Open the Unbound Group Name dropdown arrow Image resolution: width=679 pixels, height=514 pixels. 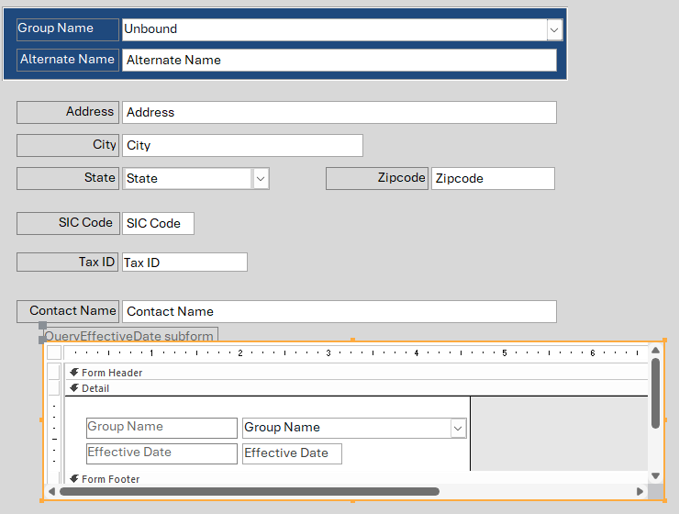[x=554, y=30]
